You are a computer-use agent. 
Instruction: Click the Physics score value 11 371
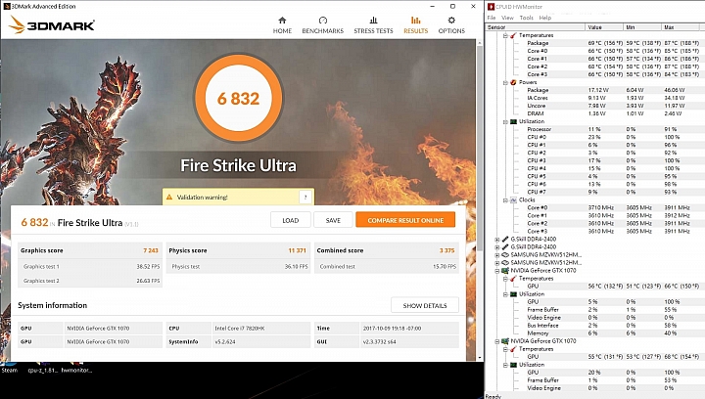point(298,250)
